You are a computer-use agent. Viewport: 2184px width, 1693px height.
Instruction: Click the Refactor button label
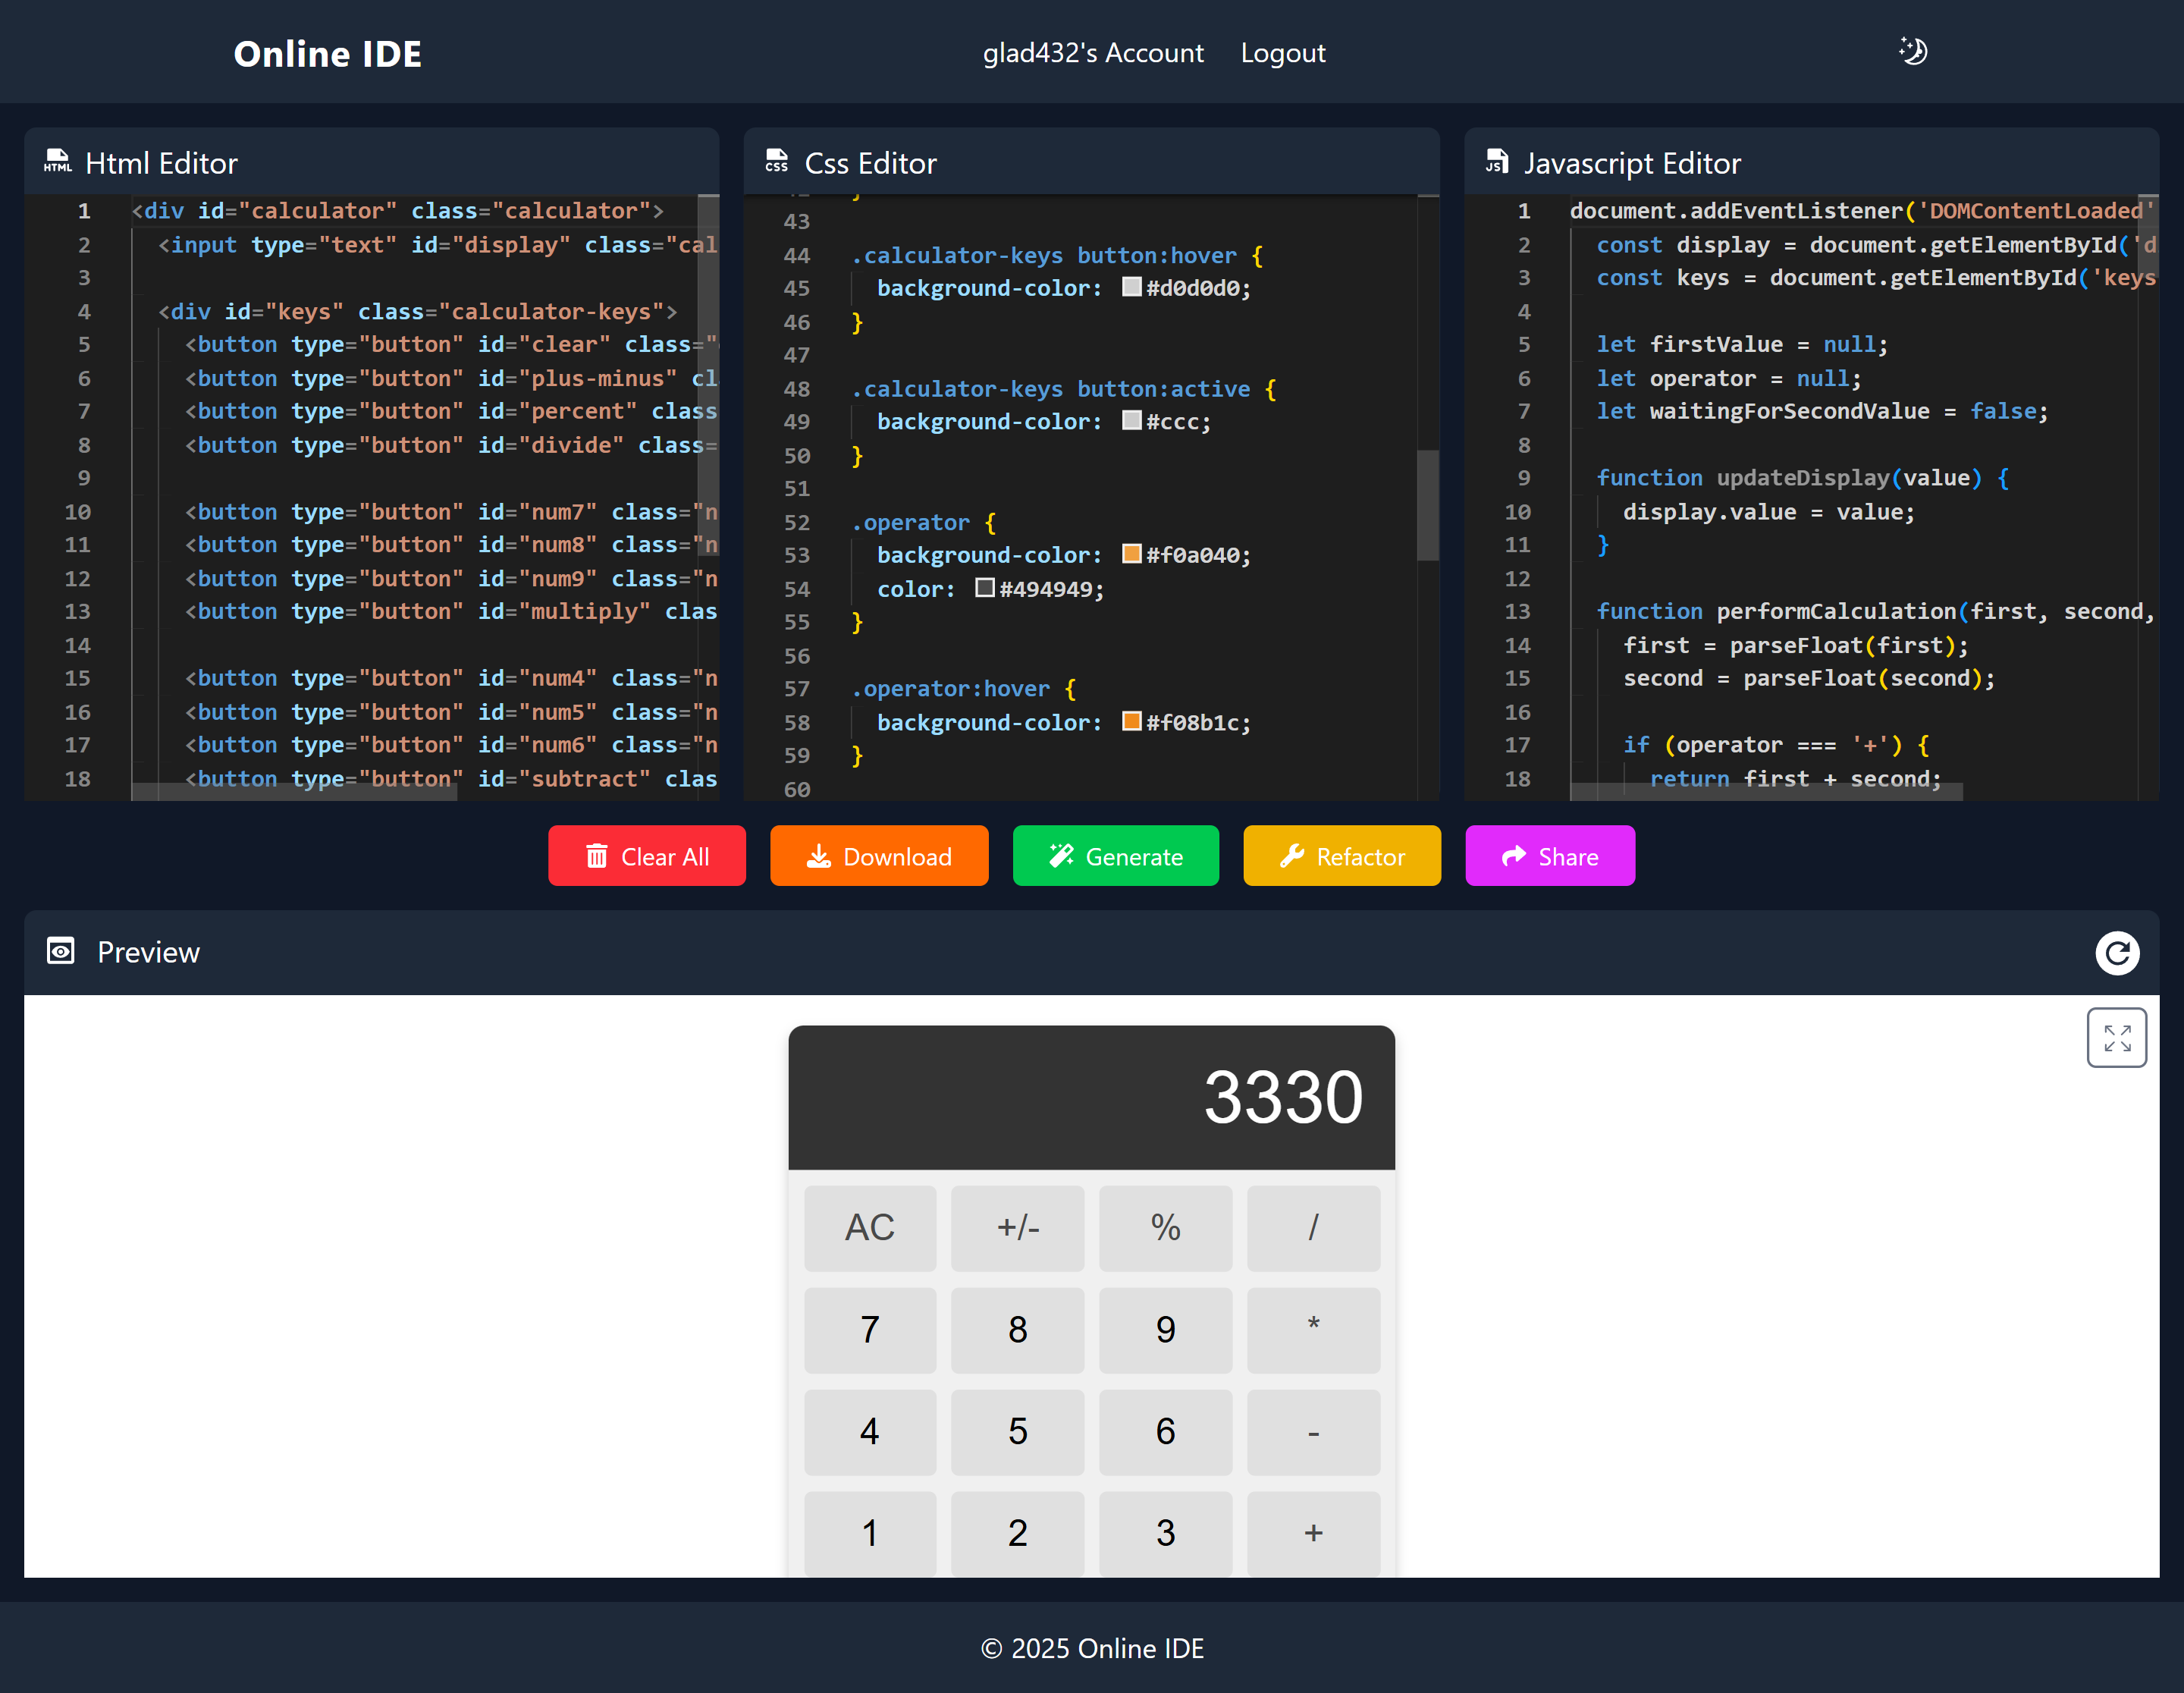click(x=1361, y=857)
